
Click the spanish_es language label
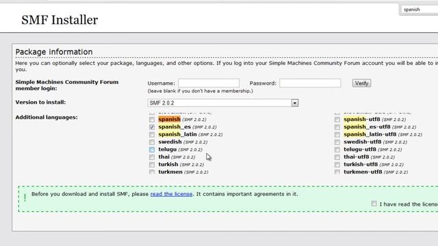tap(175, 127)
